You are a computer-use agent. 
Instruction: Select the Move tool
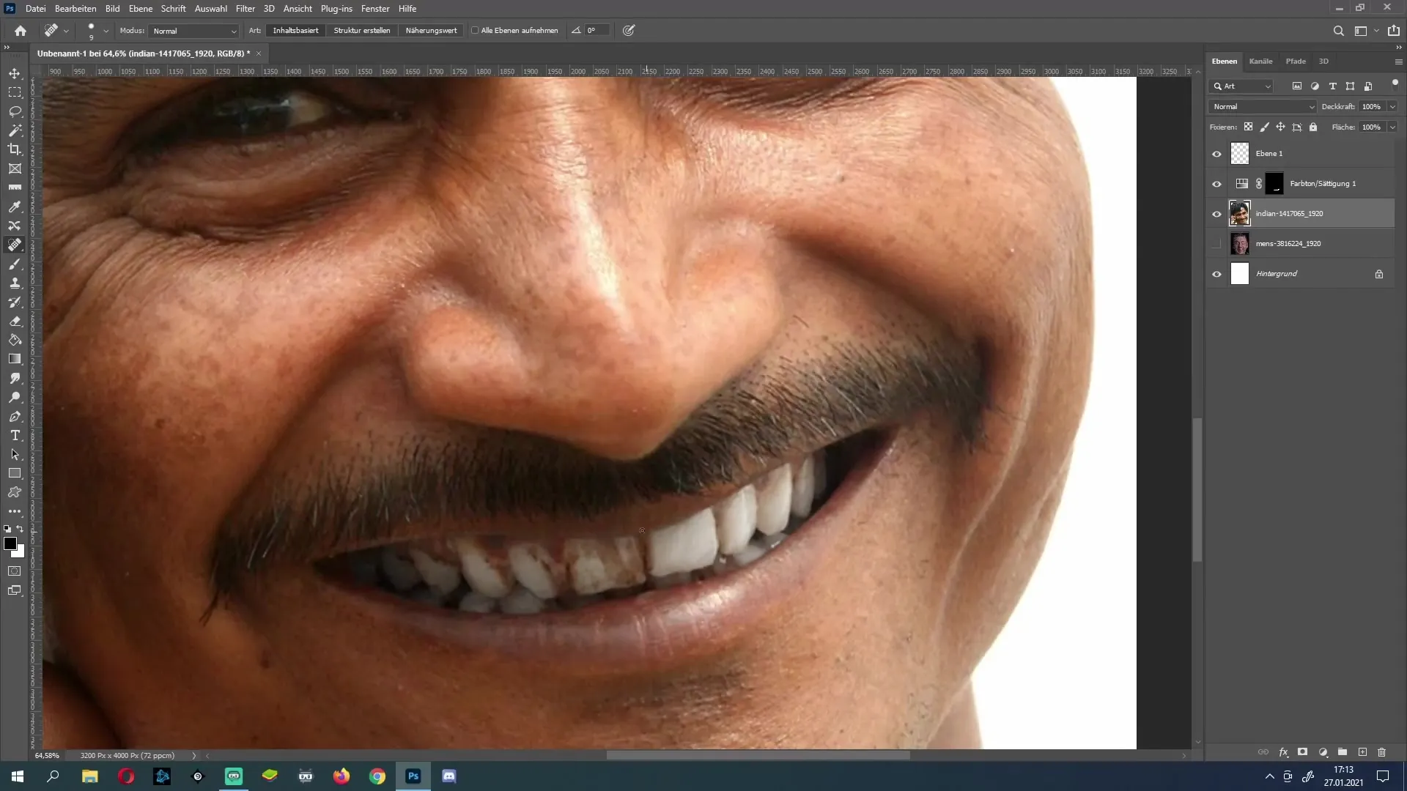tap(15, 73)
